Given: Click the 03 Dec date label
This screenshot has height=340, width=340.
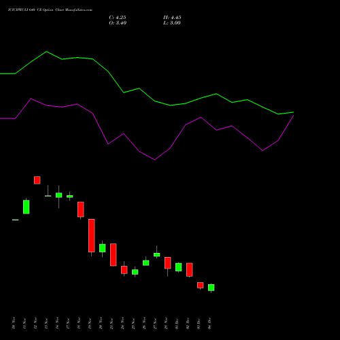Looking at the screenshot, I should tap(199, 323).
